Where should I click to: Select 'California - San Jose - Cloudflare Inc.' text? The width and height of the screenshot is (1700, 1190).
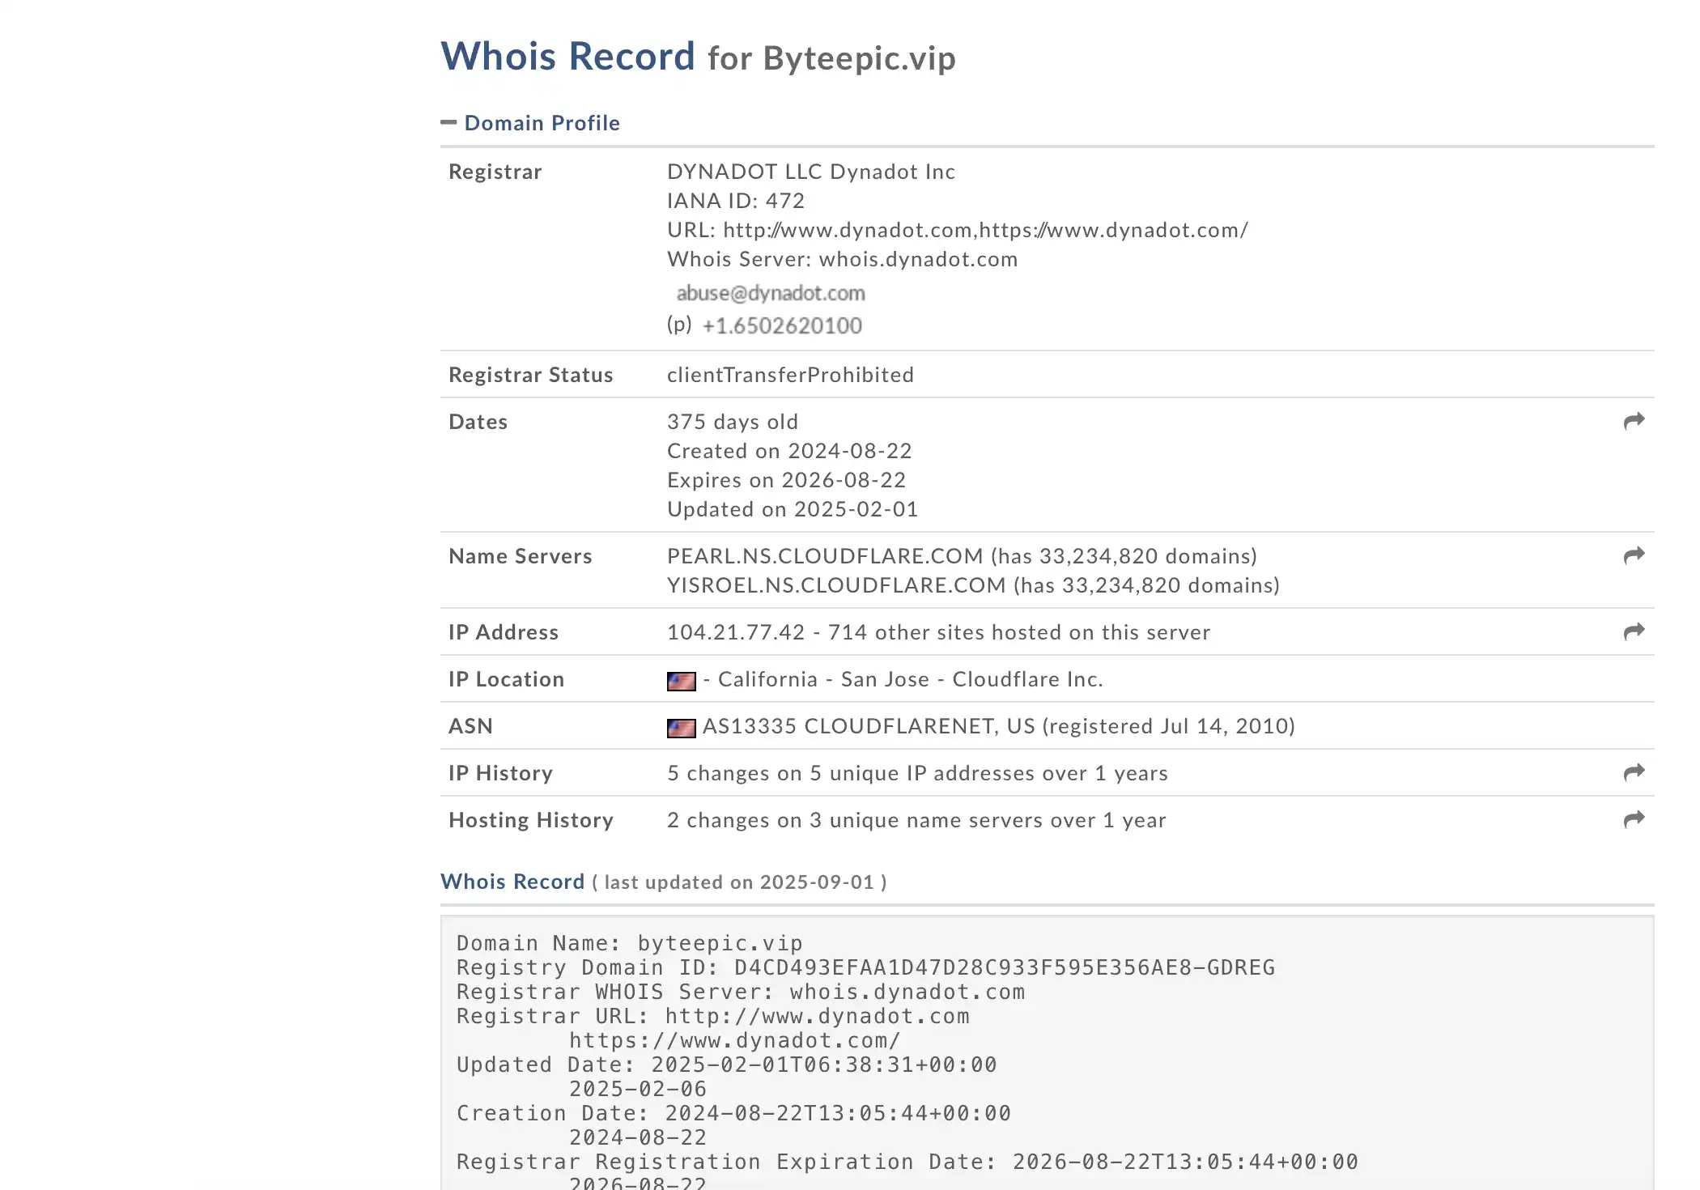(911, 679)
